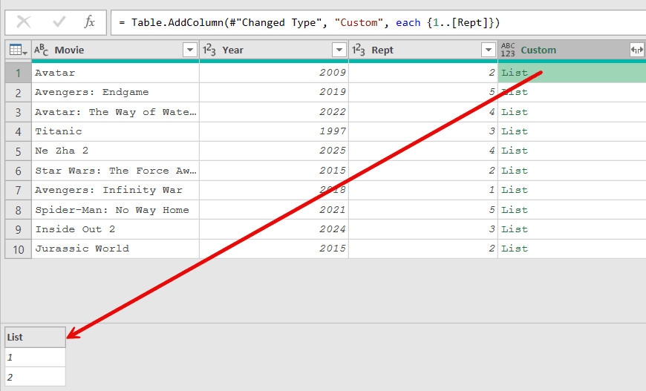Open the Movie column filter dropdown
The height and width of the screenshot is (391, 646).
point(189,50)
